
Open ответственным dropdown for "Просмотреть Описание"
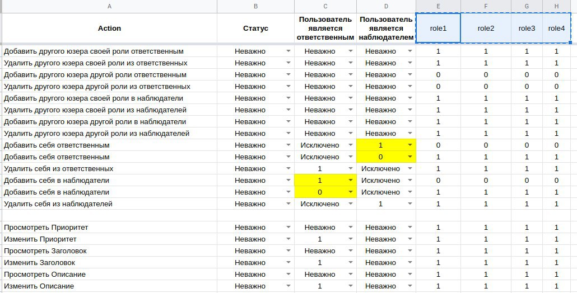351,275
